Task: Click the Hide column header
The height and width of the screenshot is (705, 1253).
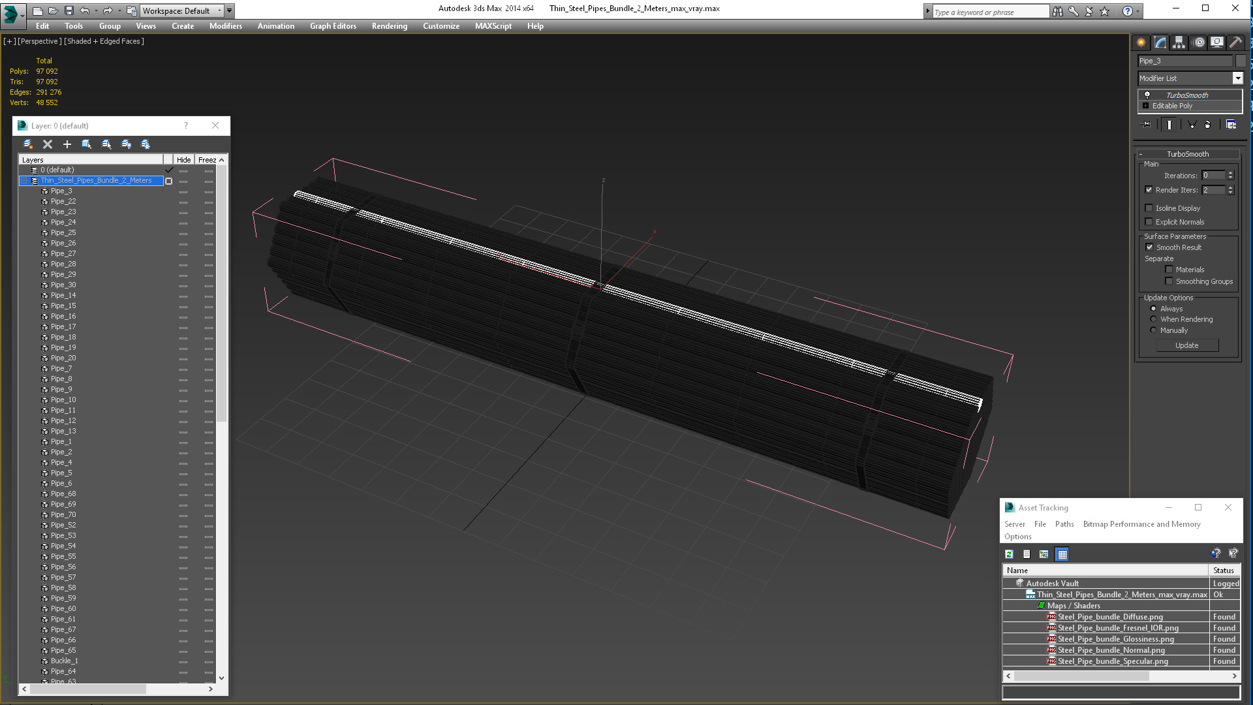Action: (183, 160)
